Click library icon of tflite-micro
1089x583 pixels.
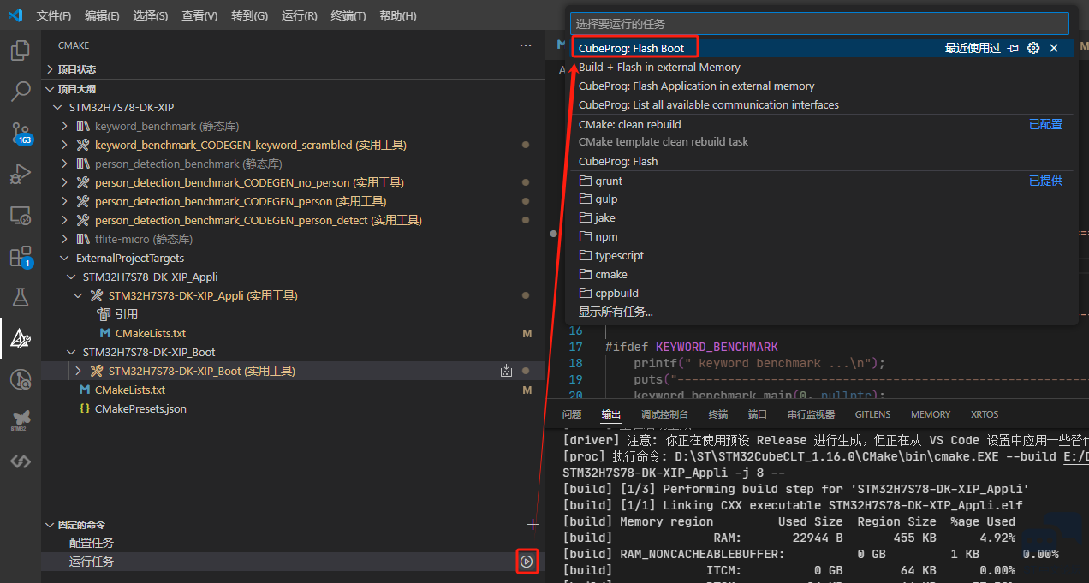tap(83, 239)
